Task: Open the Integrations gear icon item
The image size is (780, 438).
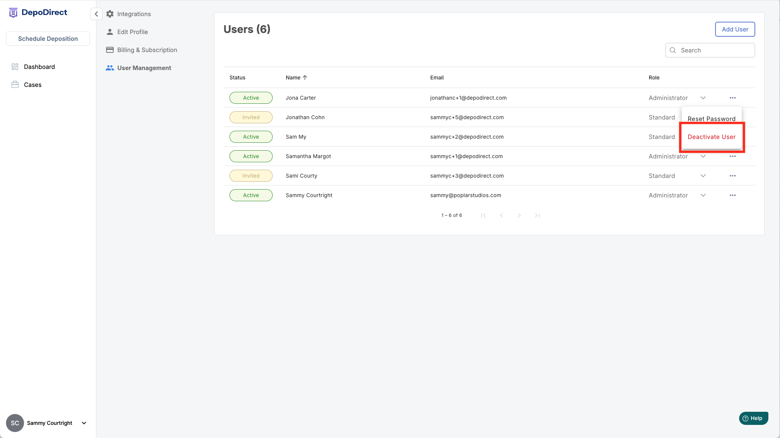Action: point(110,14)
